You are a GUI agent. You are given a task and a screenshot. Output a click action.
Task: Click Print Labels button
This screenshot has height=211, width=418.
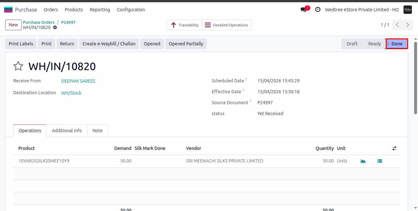tap(21, 44)
